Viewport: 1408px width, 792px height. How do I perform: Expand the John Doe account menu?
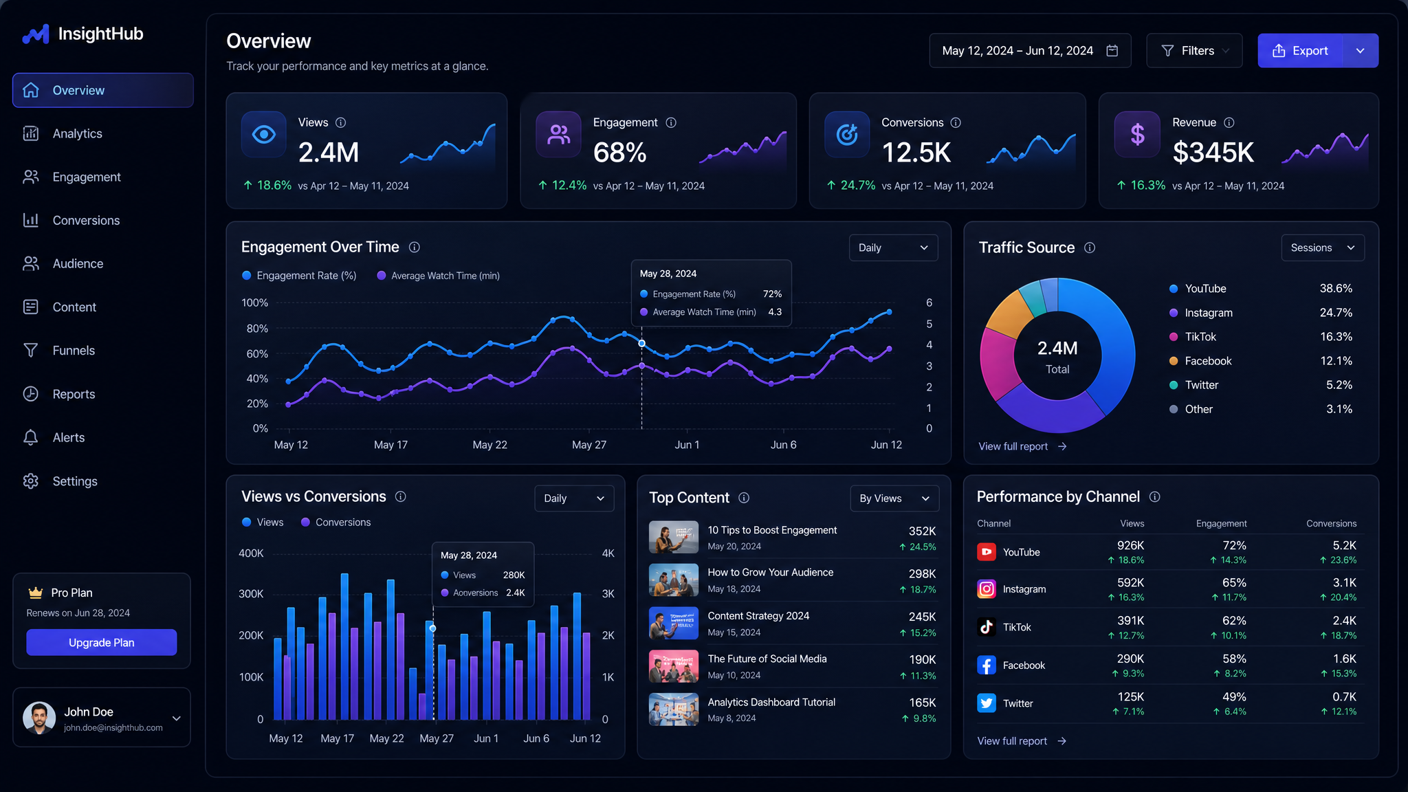177,718
